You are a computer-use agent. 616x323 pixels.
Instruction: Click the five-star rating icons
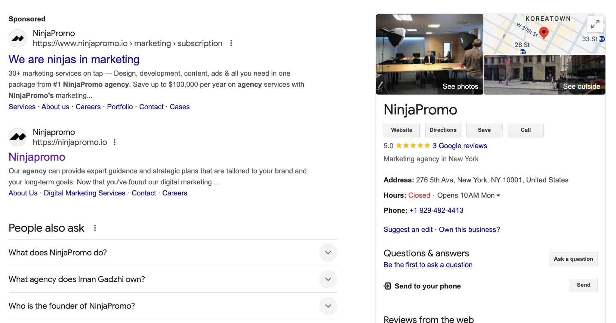(x=413, y=146)
